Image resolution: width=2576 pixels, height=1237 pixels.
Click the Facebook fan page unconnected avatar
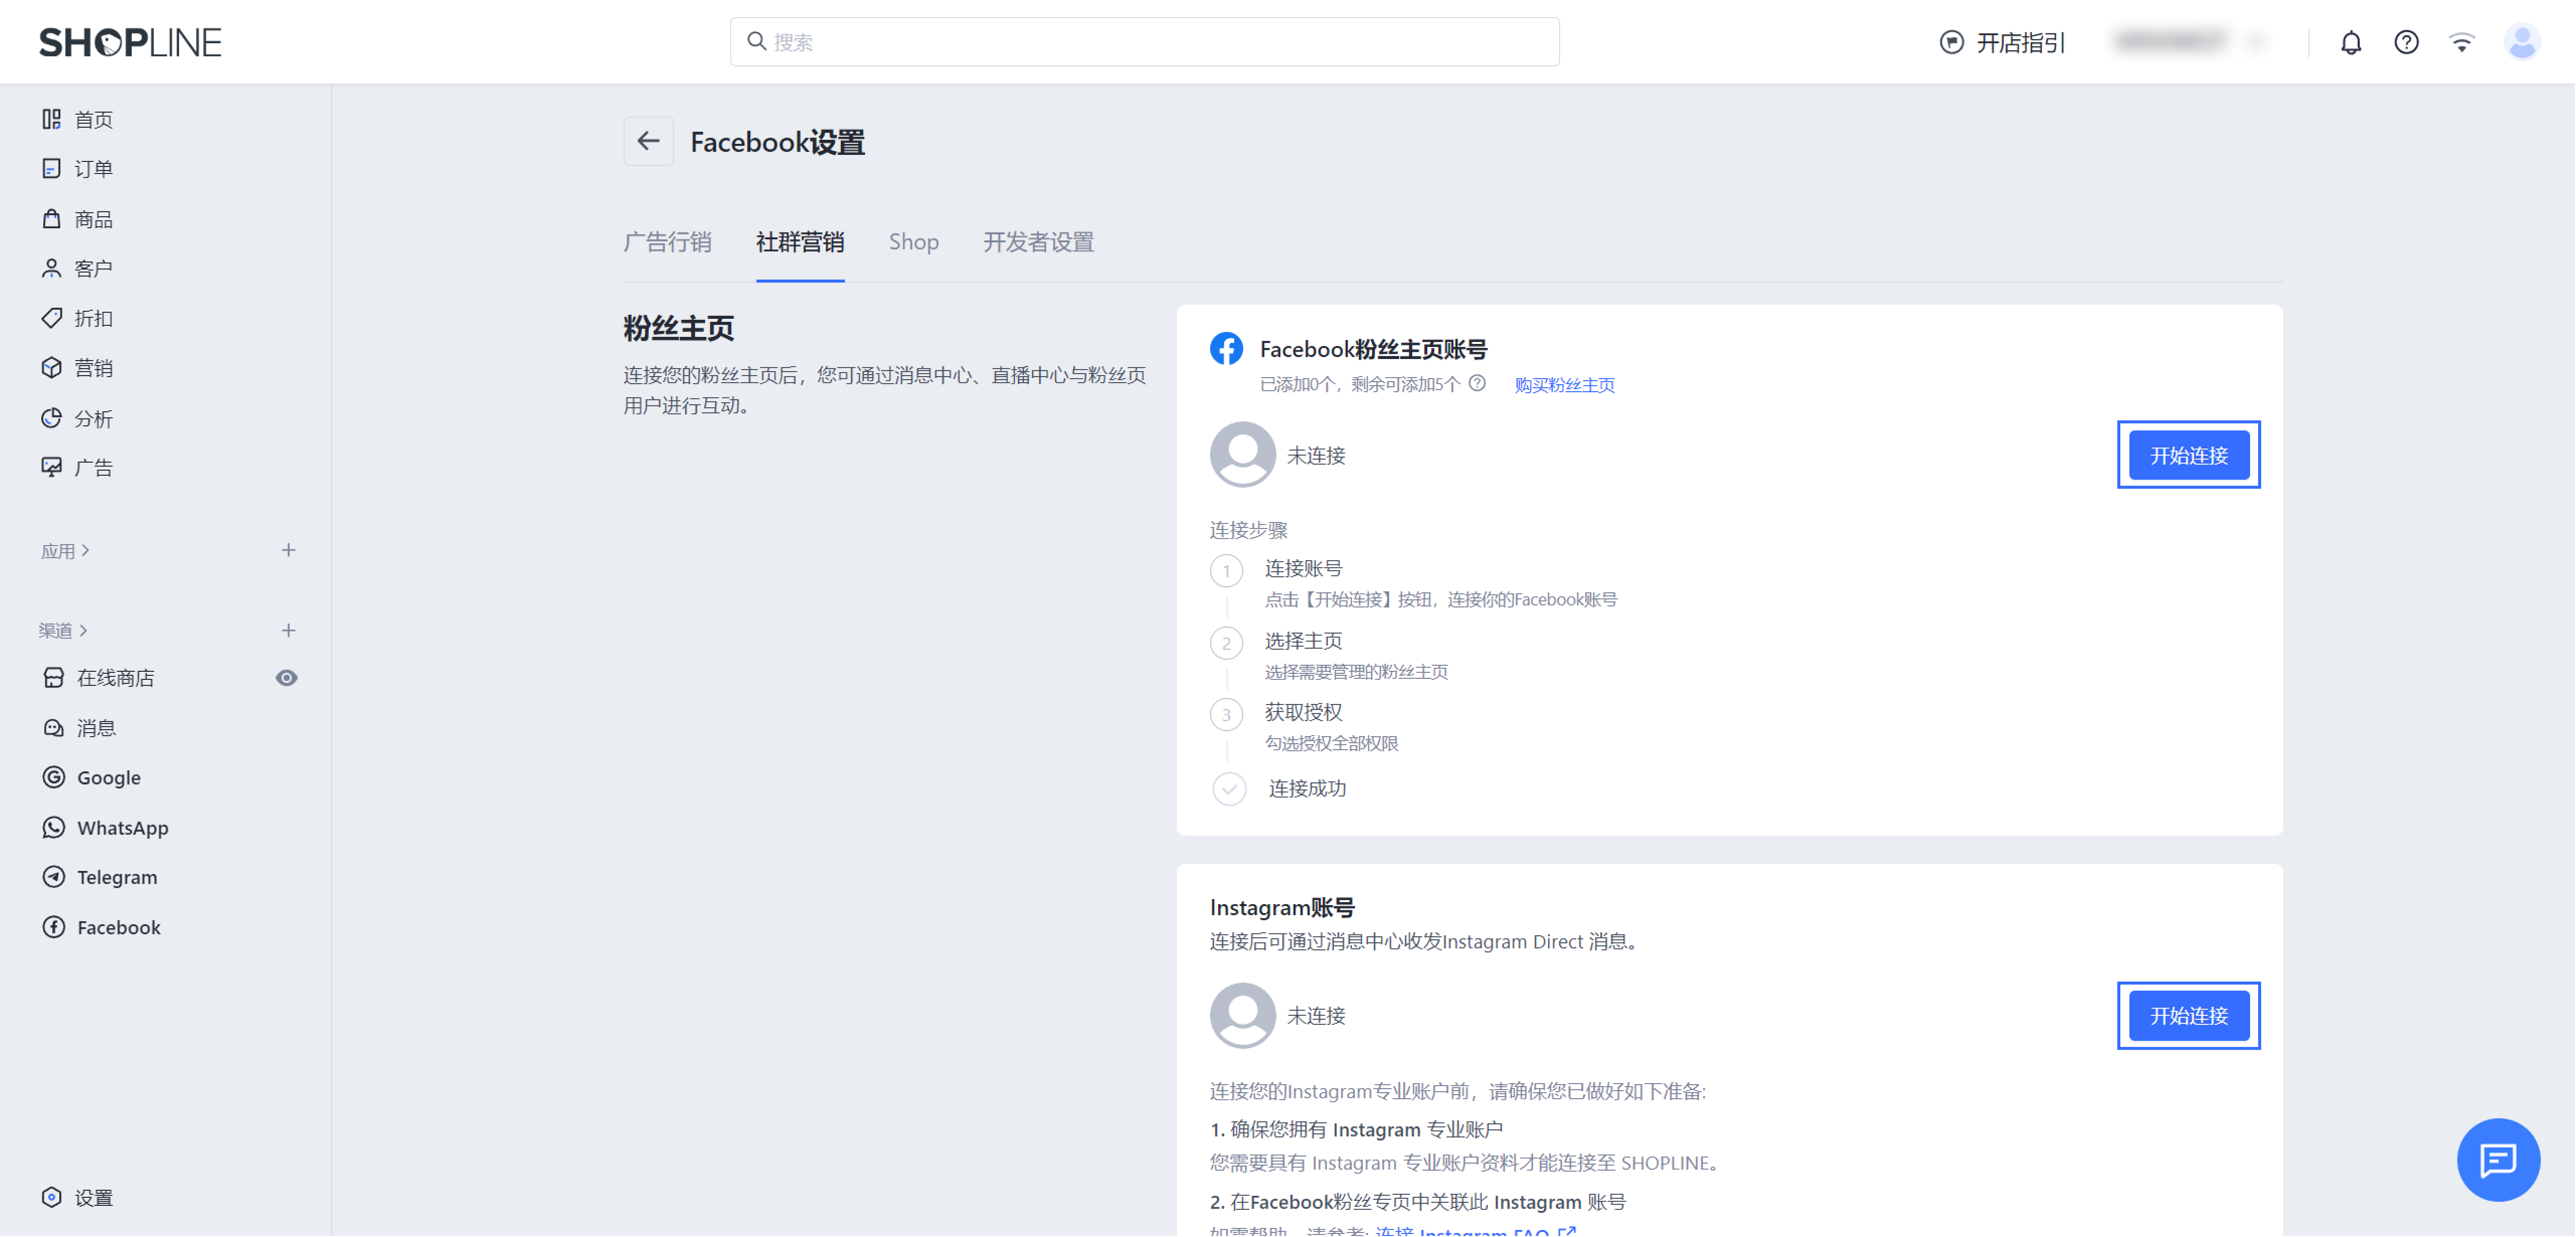[x=1243, y=455]
